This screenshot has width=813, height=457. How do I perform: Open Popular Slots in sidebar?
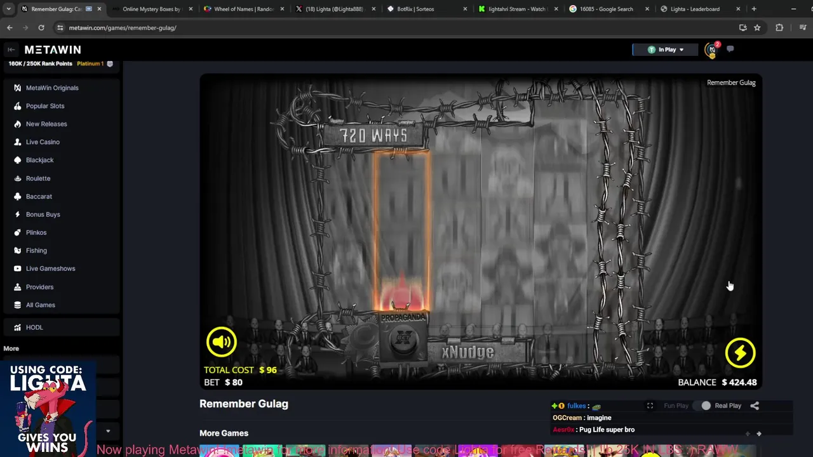pos(45,106)
